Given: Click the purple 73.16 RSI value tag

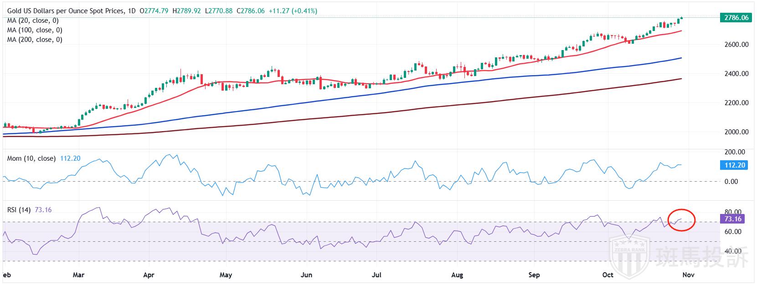Looking at the screenshot, I should 732,219.
